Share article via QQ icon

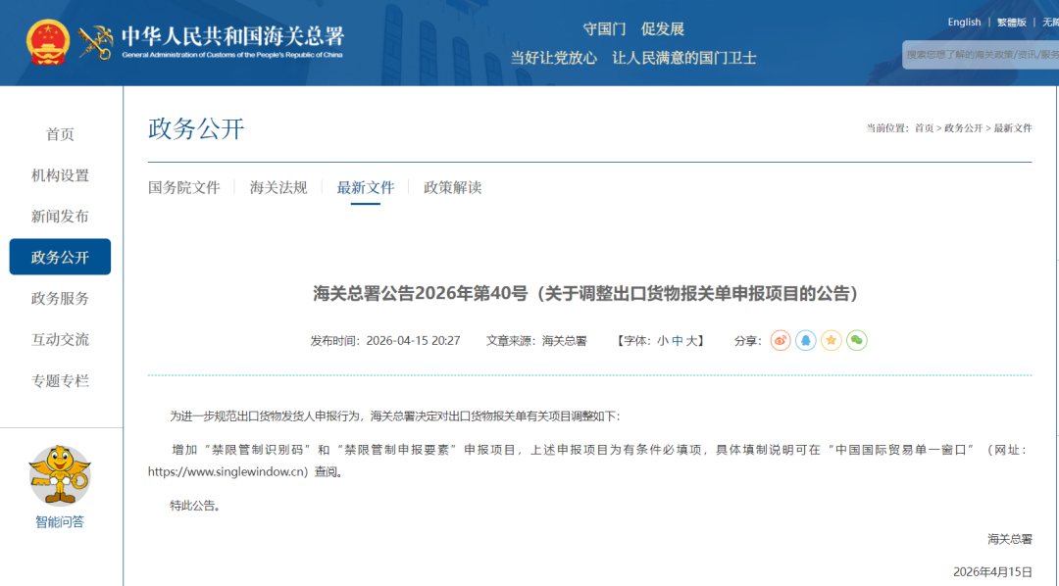[x=806, y=340]
